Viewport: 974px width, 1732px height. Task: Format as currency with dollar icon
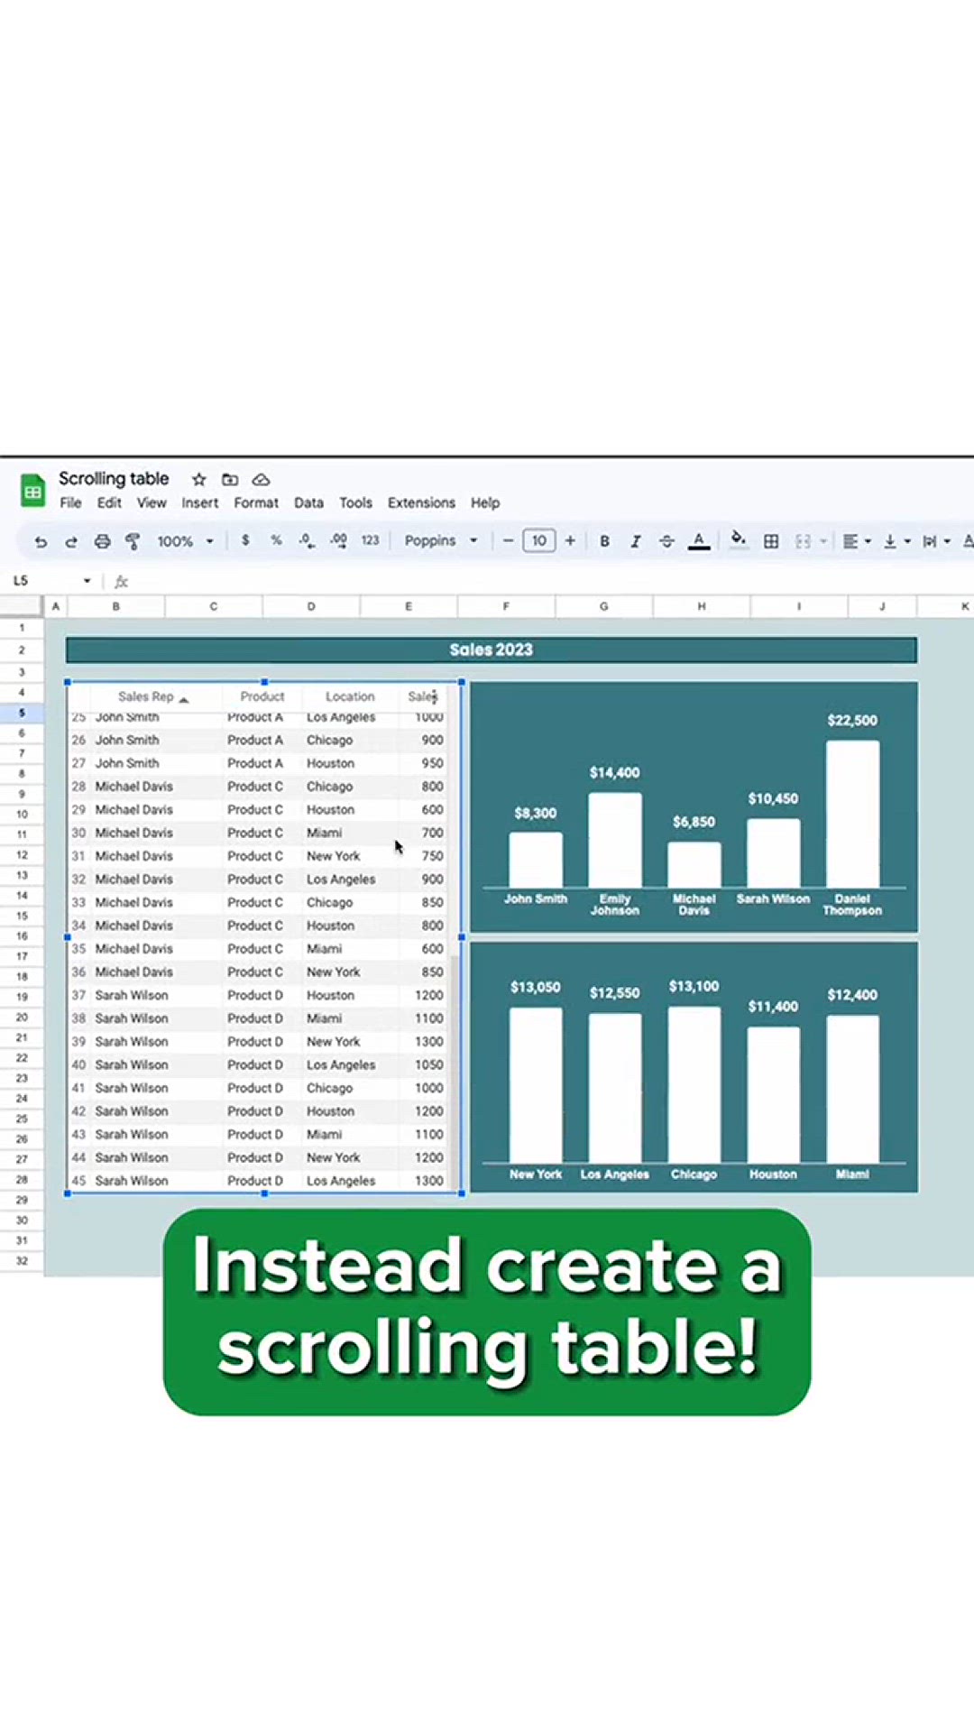(245, 540)
